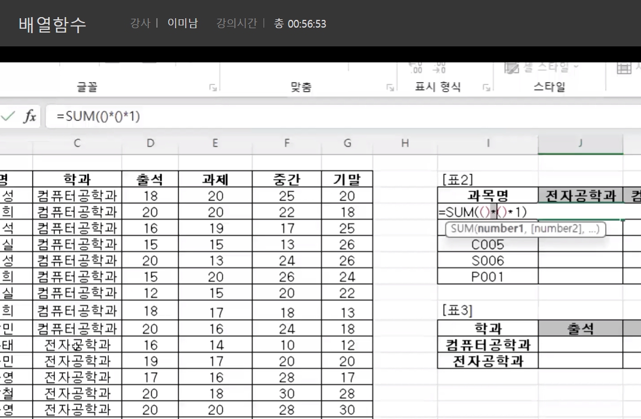Image resolution: width=641 pixels, height=419 pixels.
Task: Open the 맞춤 group dialog launcher
Action: click(x=390, y=87)
